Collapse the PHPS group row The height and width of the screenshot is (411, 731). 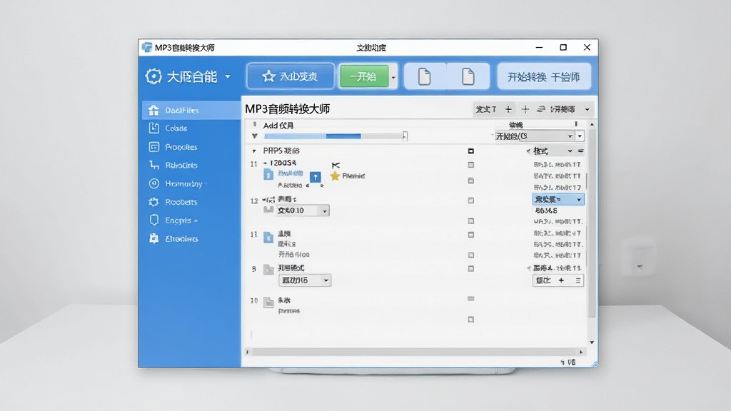(x=254, y=151)
